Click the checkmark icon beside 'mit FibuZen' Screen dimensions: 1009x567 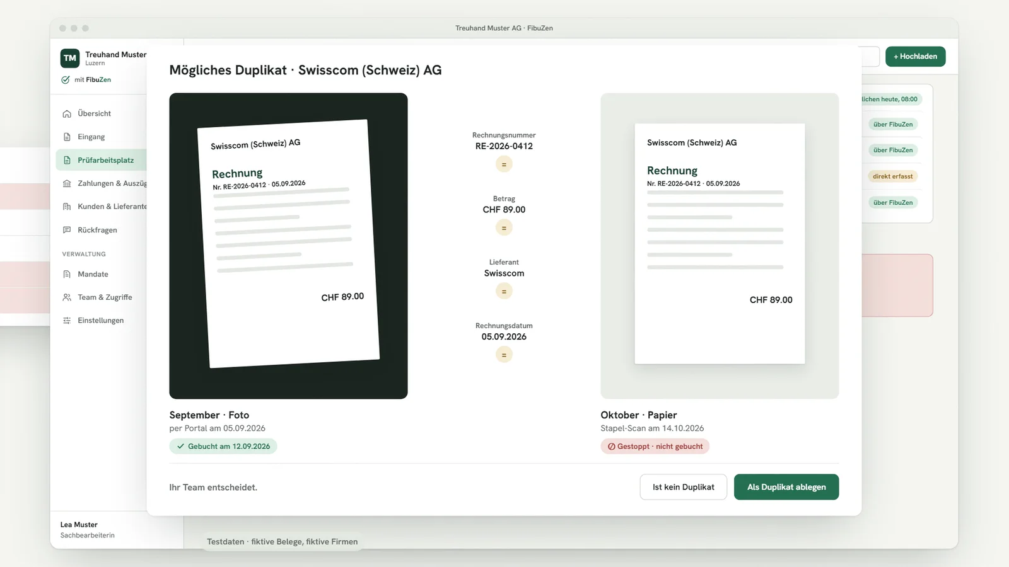click(66, 80)
